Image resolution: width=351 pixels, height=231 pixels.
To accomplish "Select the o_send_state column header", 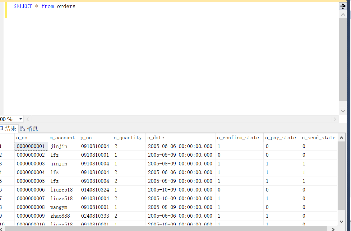I will coord(319,138).
